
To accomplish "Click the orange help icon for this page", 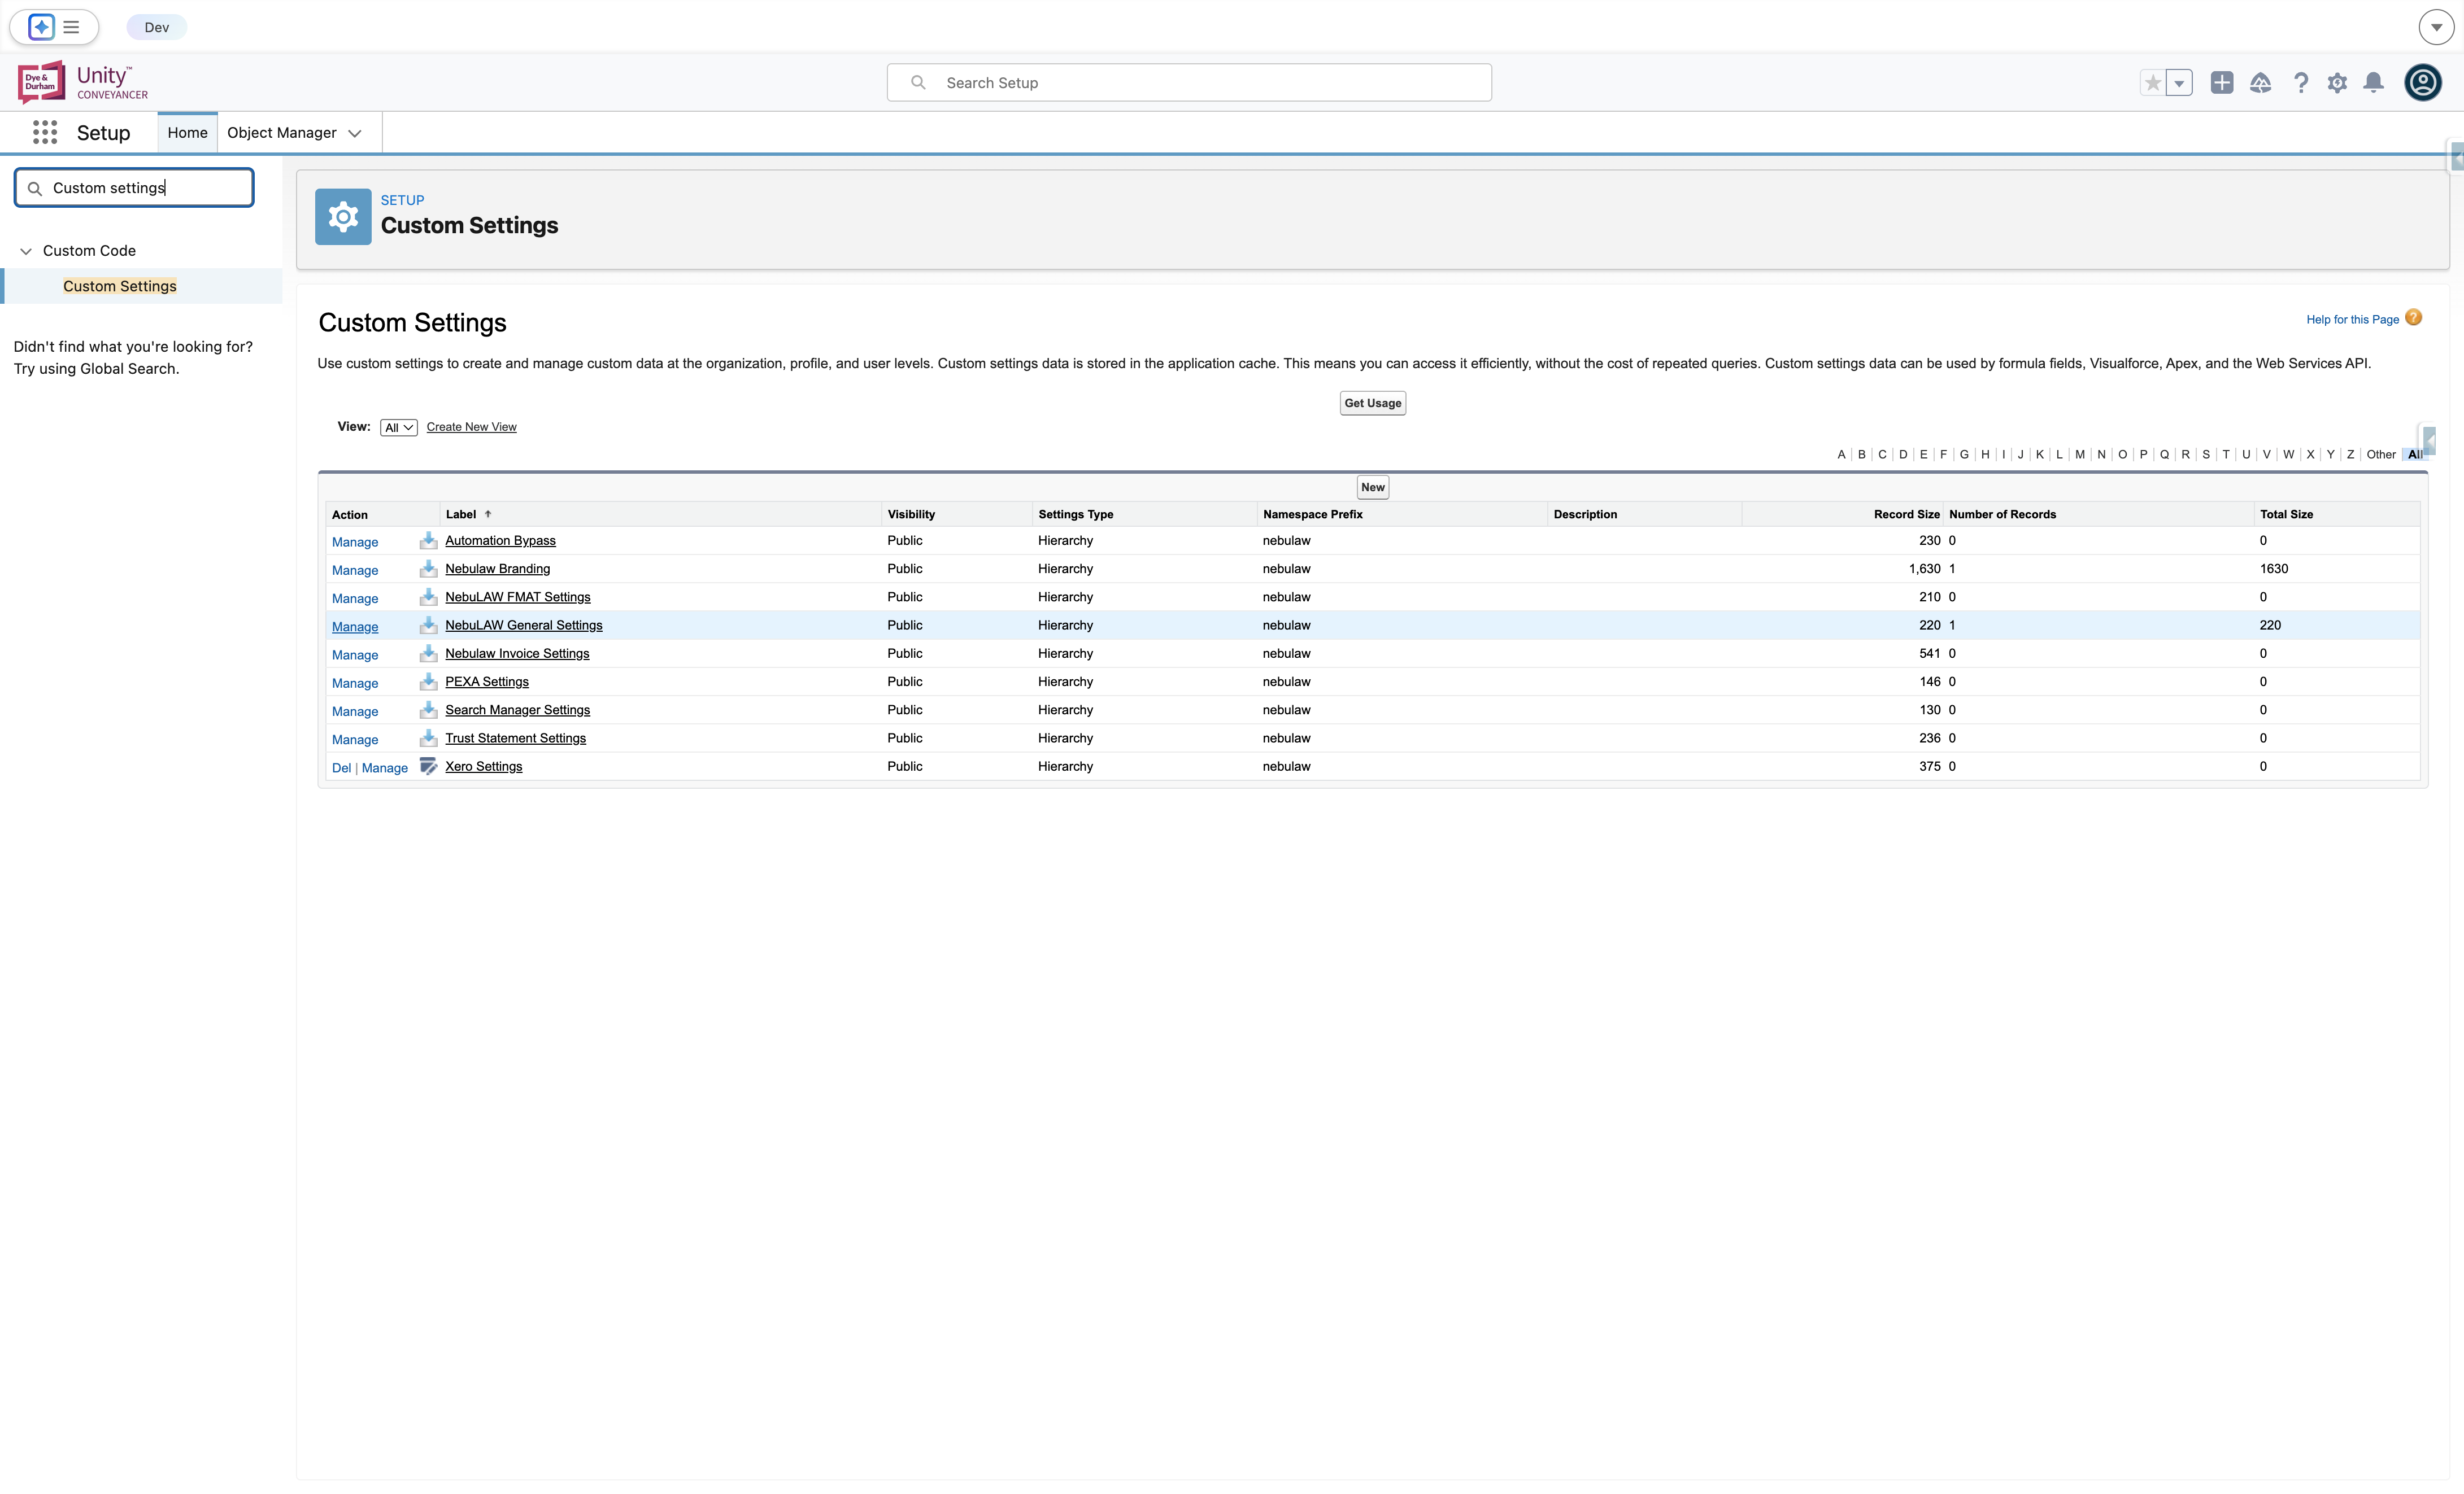I will click(x=2414, y=318).
